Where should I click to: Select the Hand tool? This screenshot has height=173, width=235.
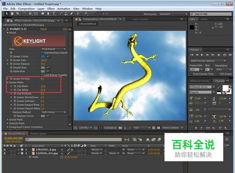pos(12,14)
